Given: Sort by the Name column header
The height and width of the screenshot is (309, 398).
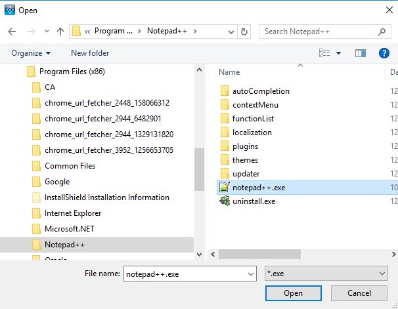Looking at the screenshot, I should point(229,72).
